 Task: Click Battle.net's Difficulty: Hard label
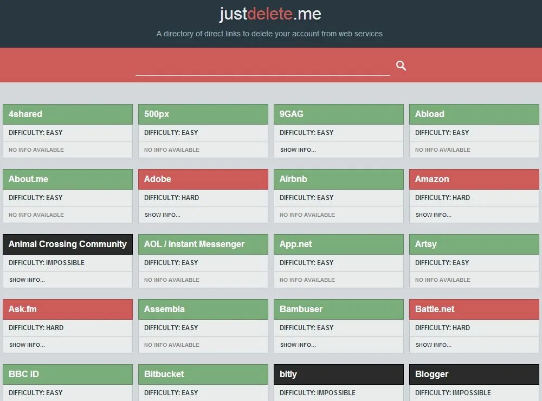click(442, 327)
